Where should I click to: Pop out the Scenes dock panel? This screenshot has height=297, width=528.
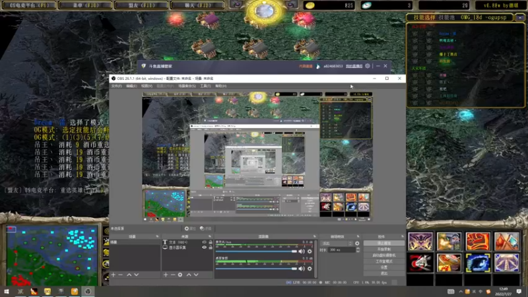click(157, 236)
